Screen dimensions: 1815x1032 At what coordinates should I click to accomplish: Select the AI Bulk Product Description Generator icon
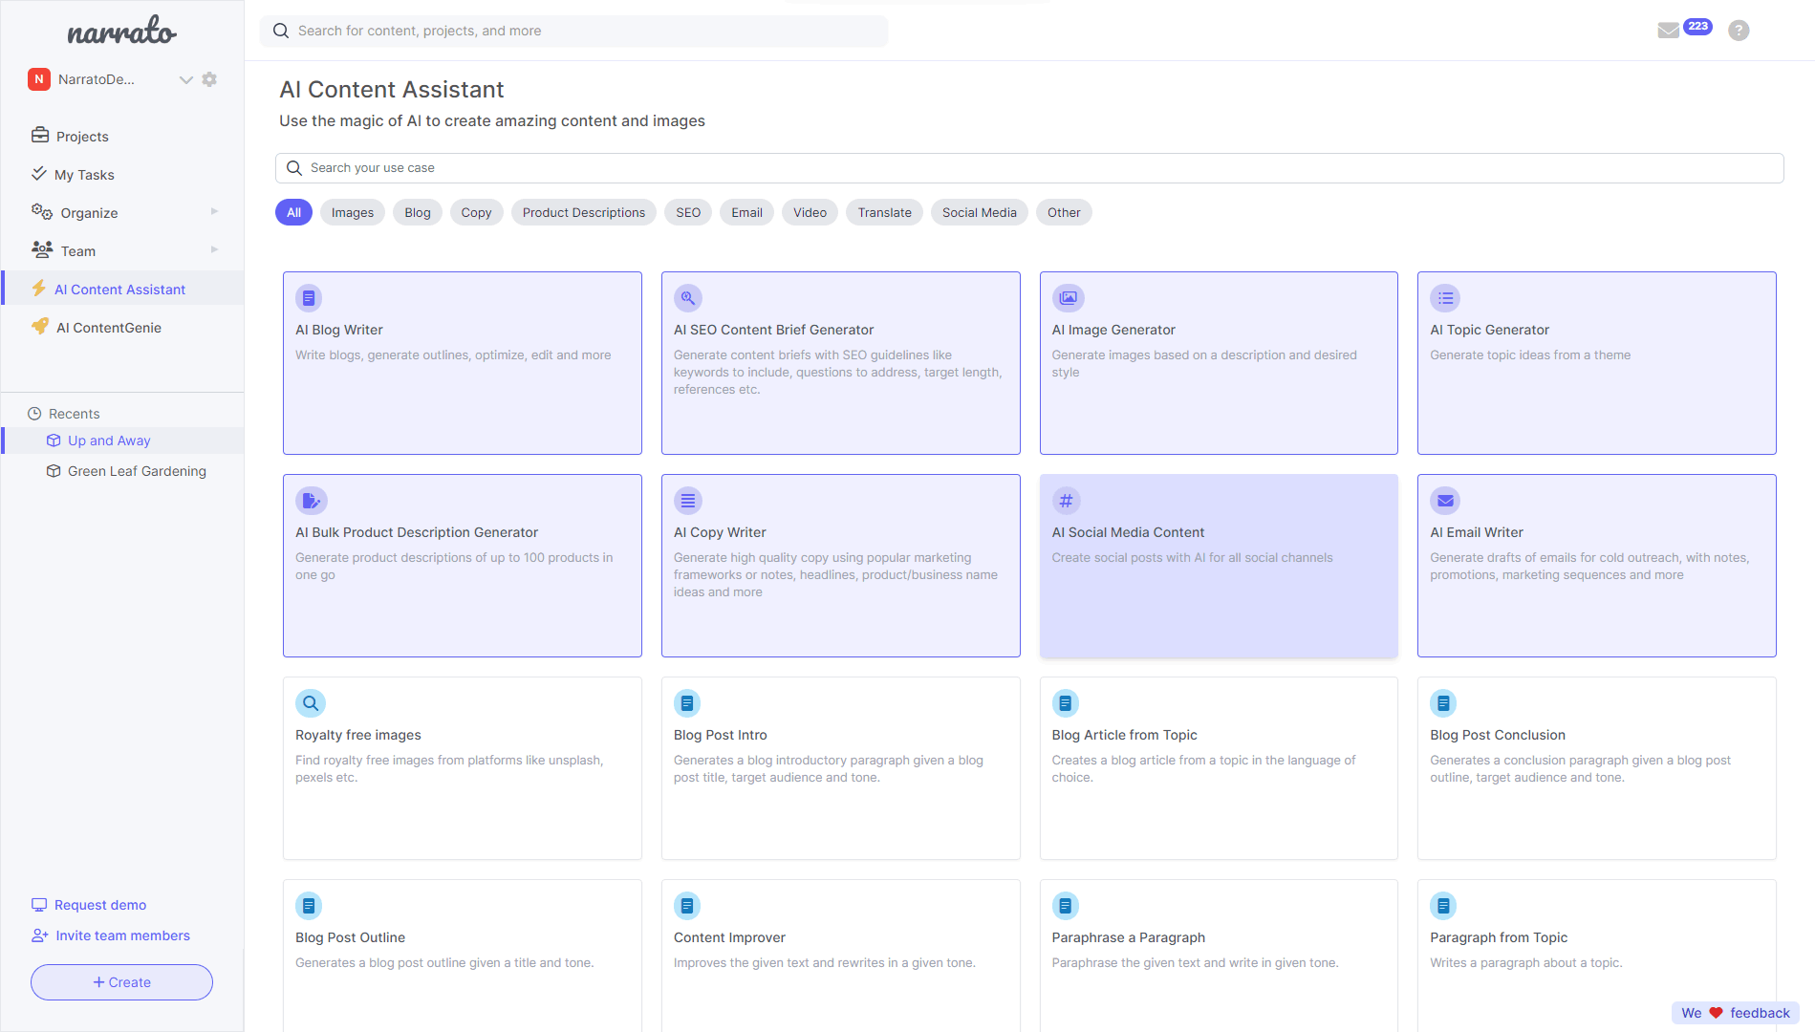pyautogui.click(x=311, y=501)
